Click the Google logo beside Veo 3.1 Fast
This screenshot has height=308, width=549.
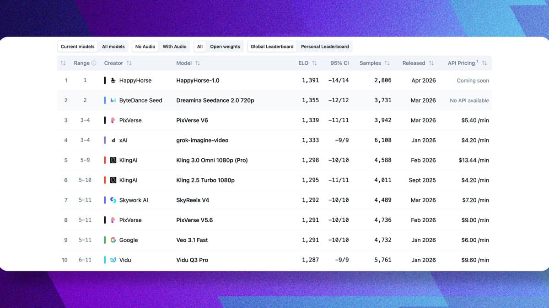[x=113, y=240]
